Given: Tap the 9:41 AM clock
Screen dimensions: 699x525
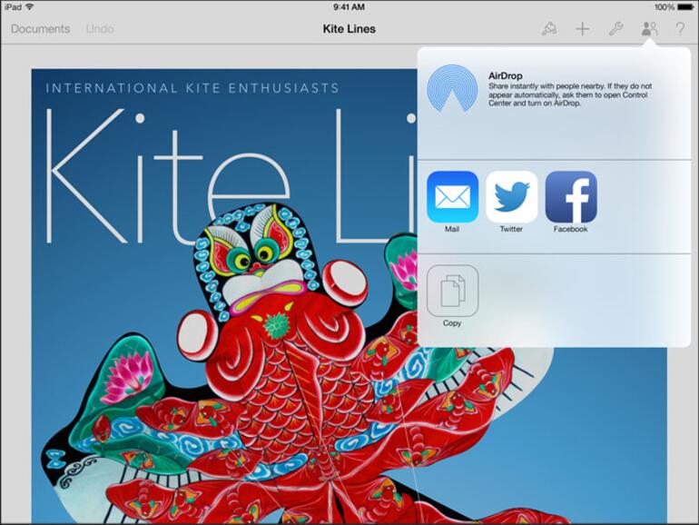Looking at the screenshot, I should point(349,7).
